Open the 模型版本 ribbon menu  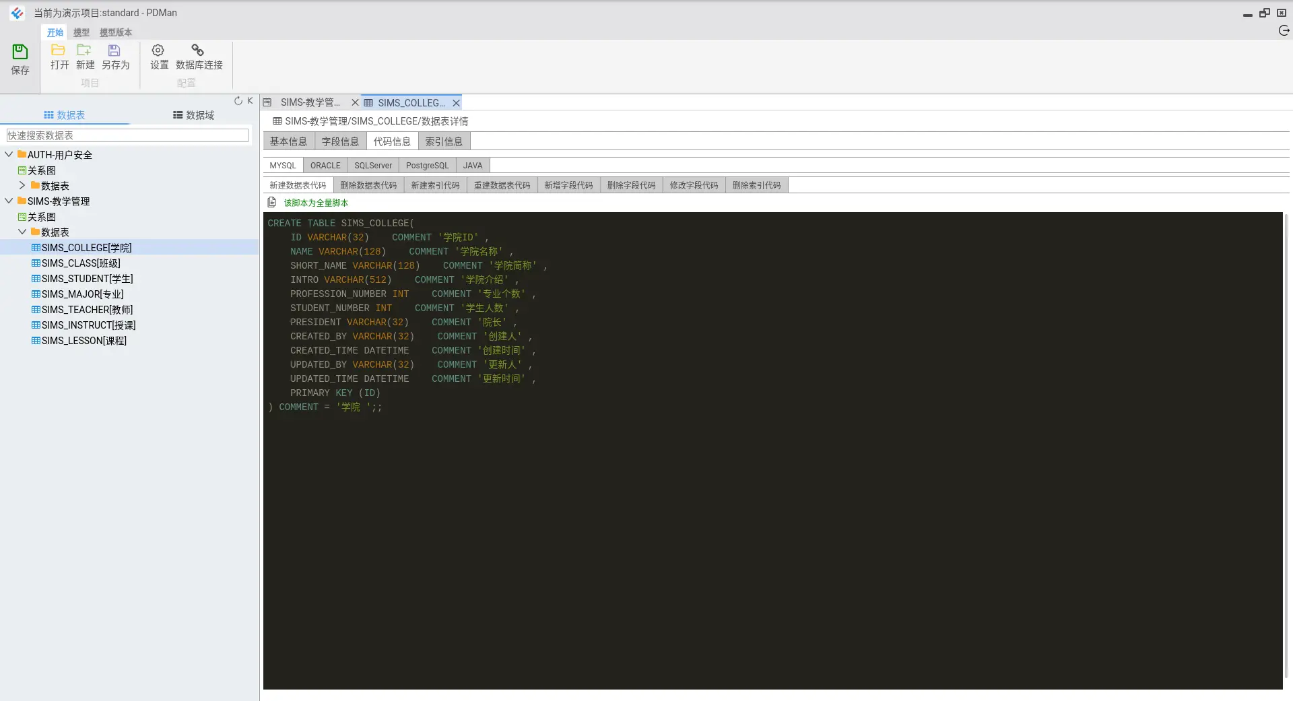coord(116,32)
